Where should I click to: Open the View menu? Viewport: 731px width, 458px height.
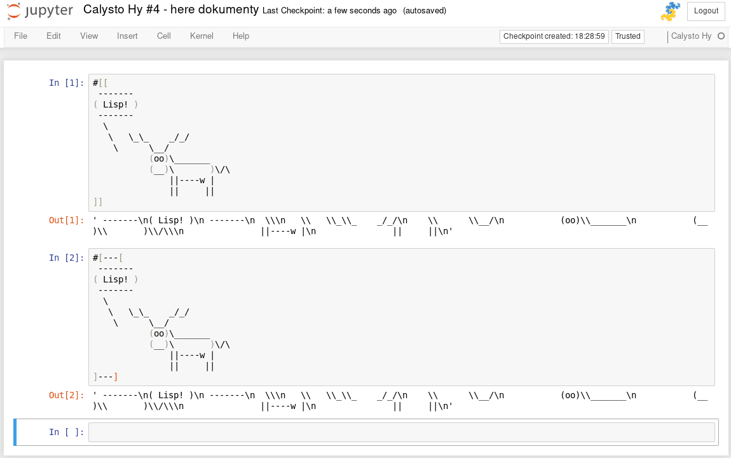click(89, 36)
